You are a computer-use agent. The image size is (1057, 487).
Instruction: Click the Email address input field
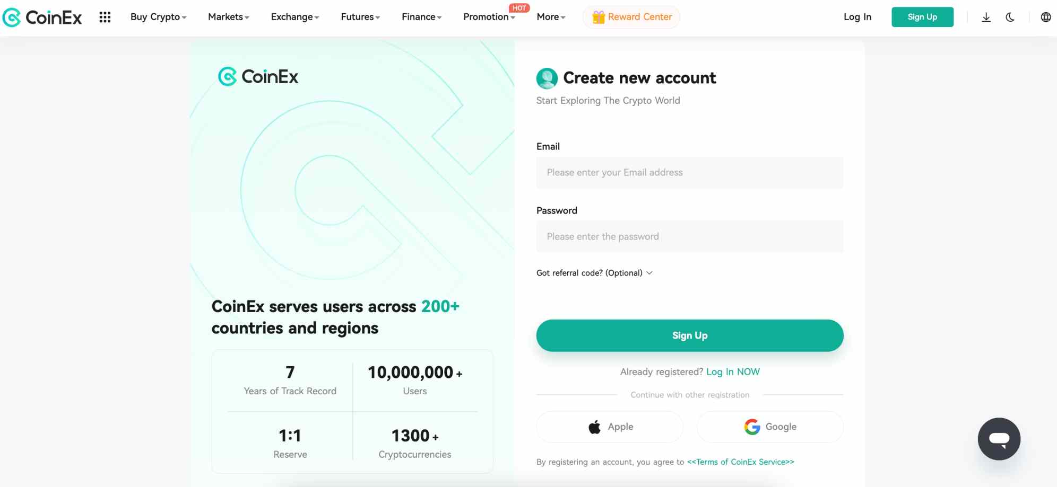(x=689, y=172)
